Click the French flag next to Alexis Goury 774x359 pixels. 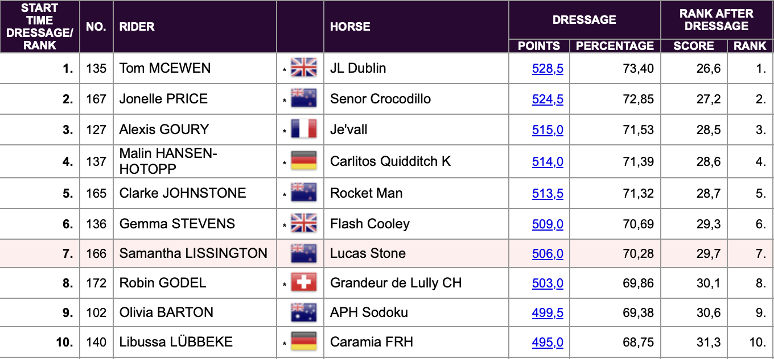[303, 130]
